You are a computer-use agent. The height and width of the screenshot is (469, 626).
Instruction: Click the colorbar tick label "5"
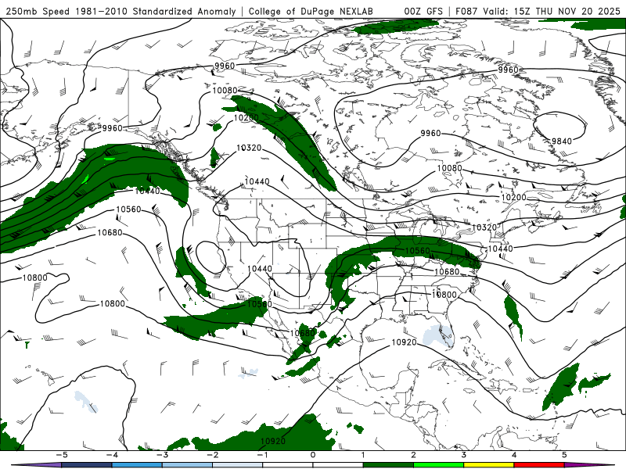click(x=564, y=455)
